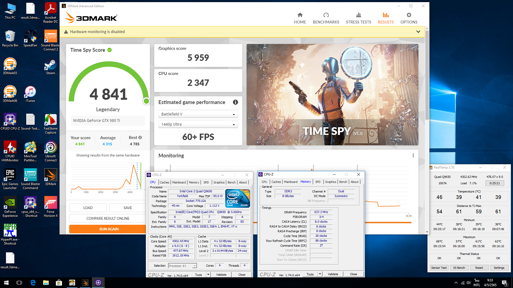
Task: Open the FastStone Capture desktop icon
Action: click(x=51, y=124)
